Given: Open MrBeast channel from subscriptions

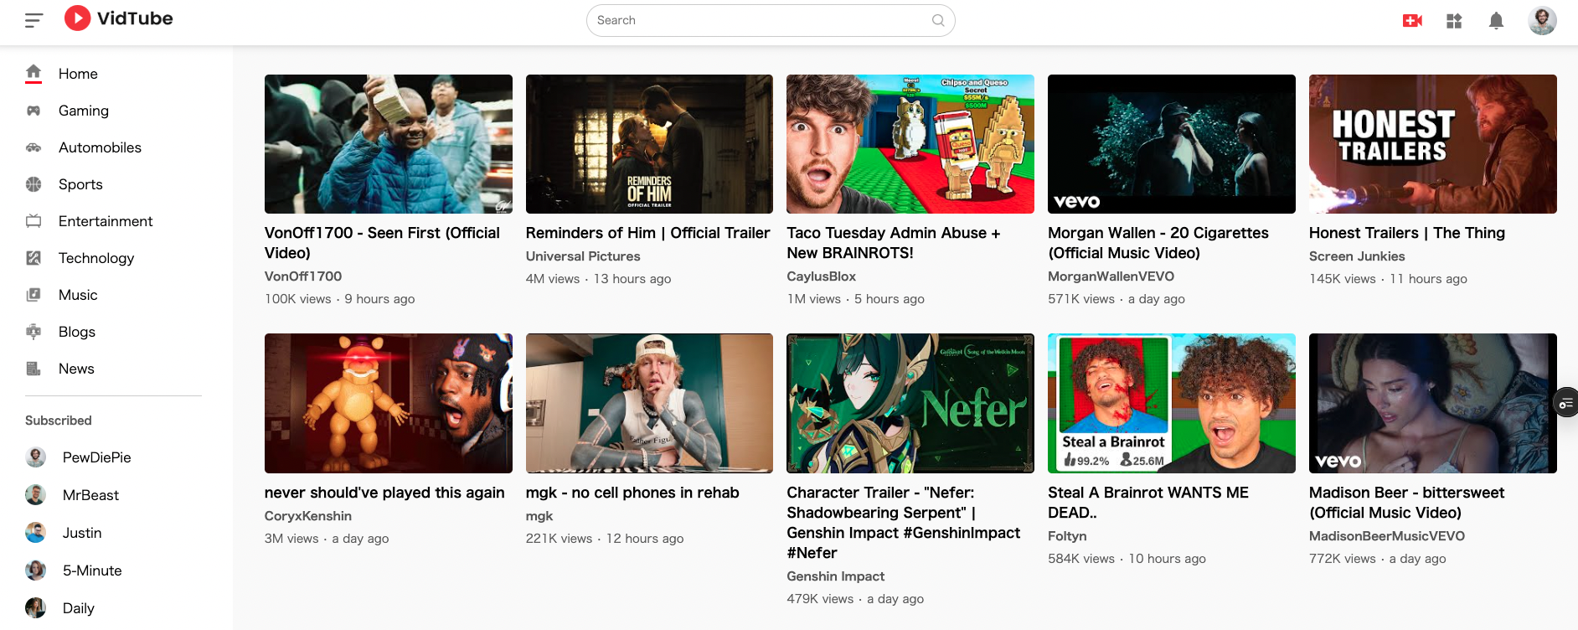Looking at the screenshot, I should tap(90, 495).
